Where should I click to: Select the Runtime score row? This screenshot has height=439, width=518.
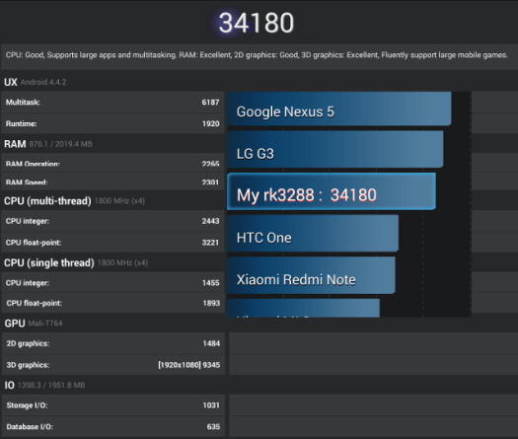pyautogui.click(x=112, y=123)
